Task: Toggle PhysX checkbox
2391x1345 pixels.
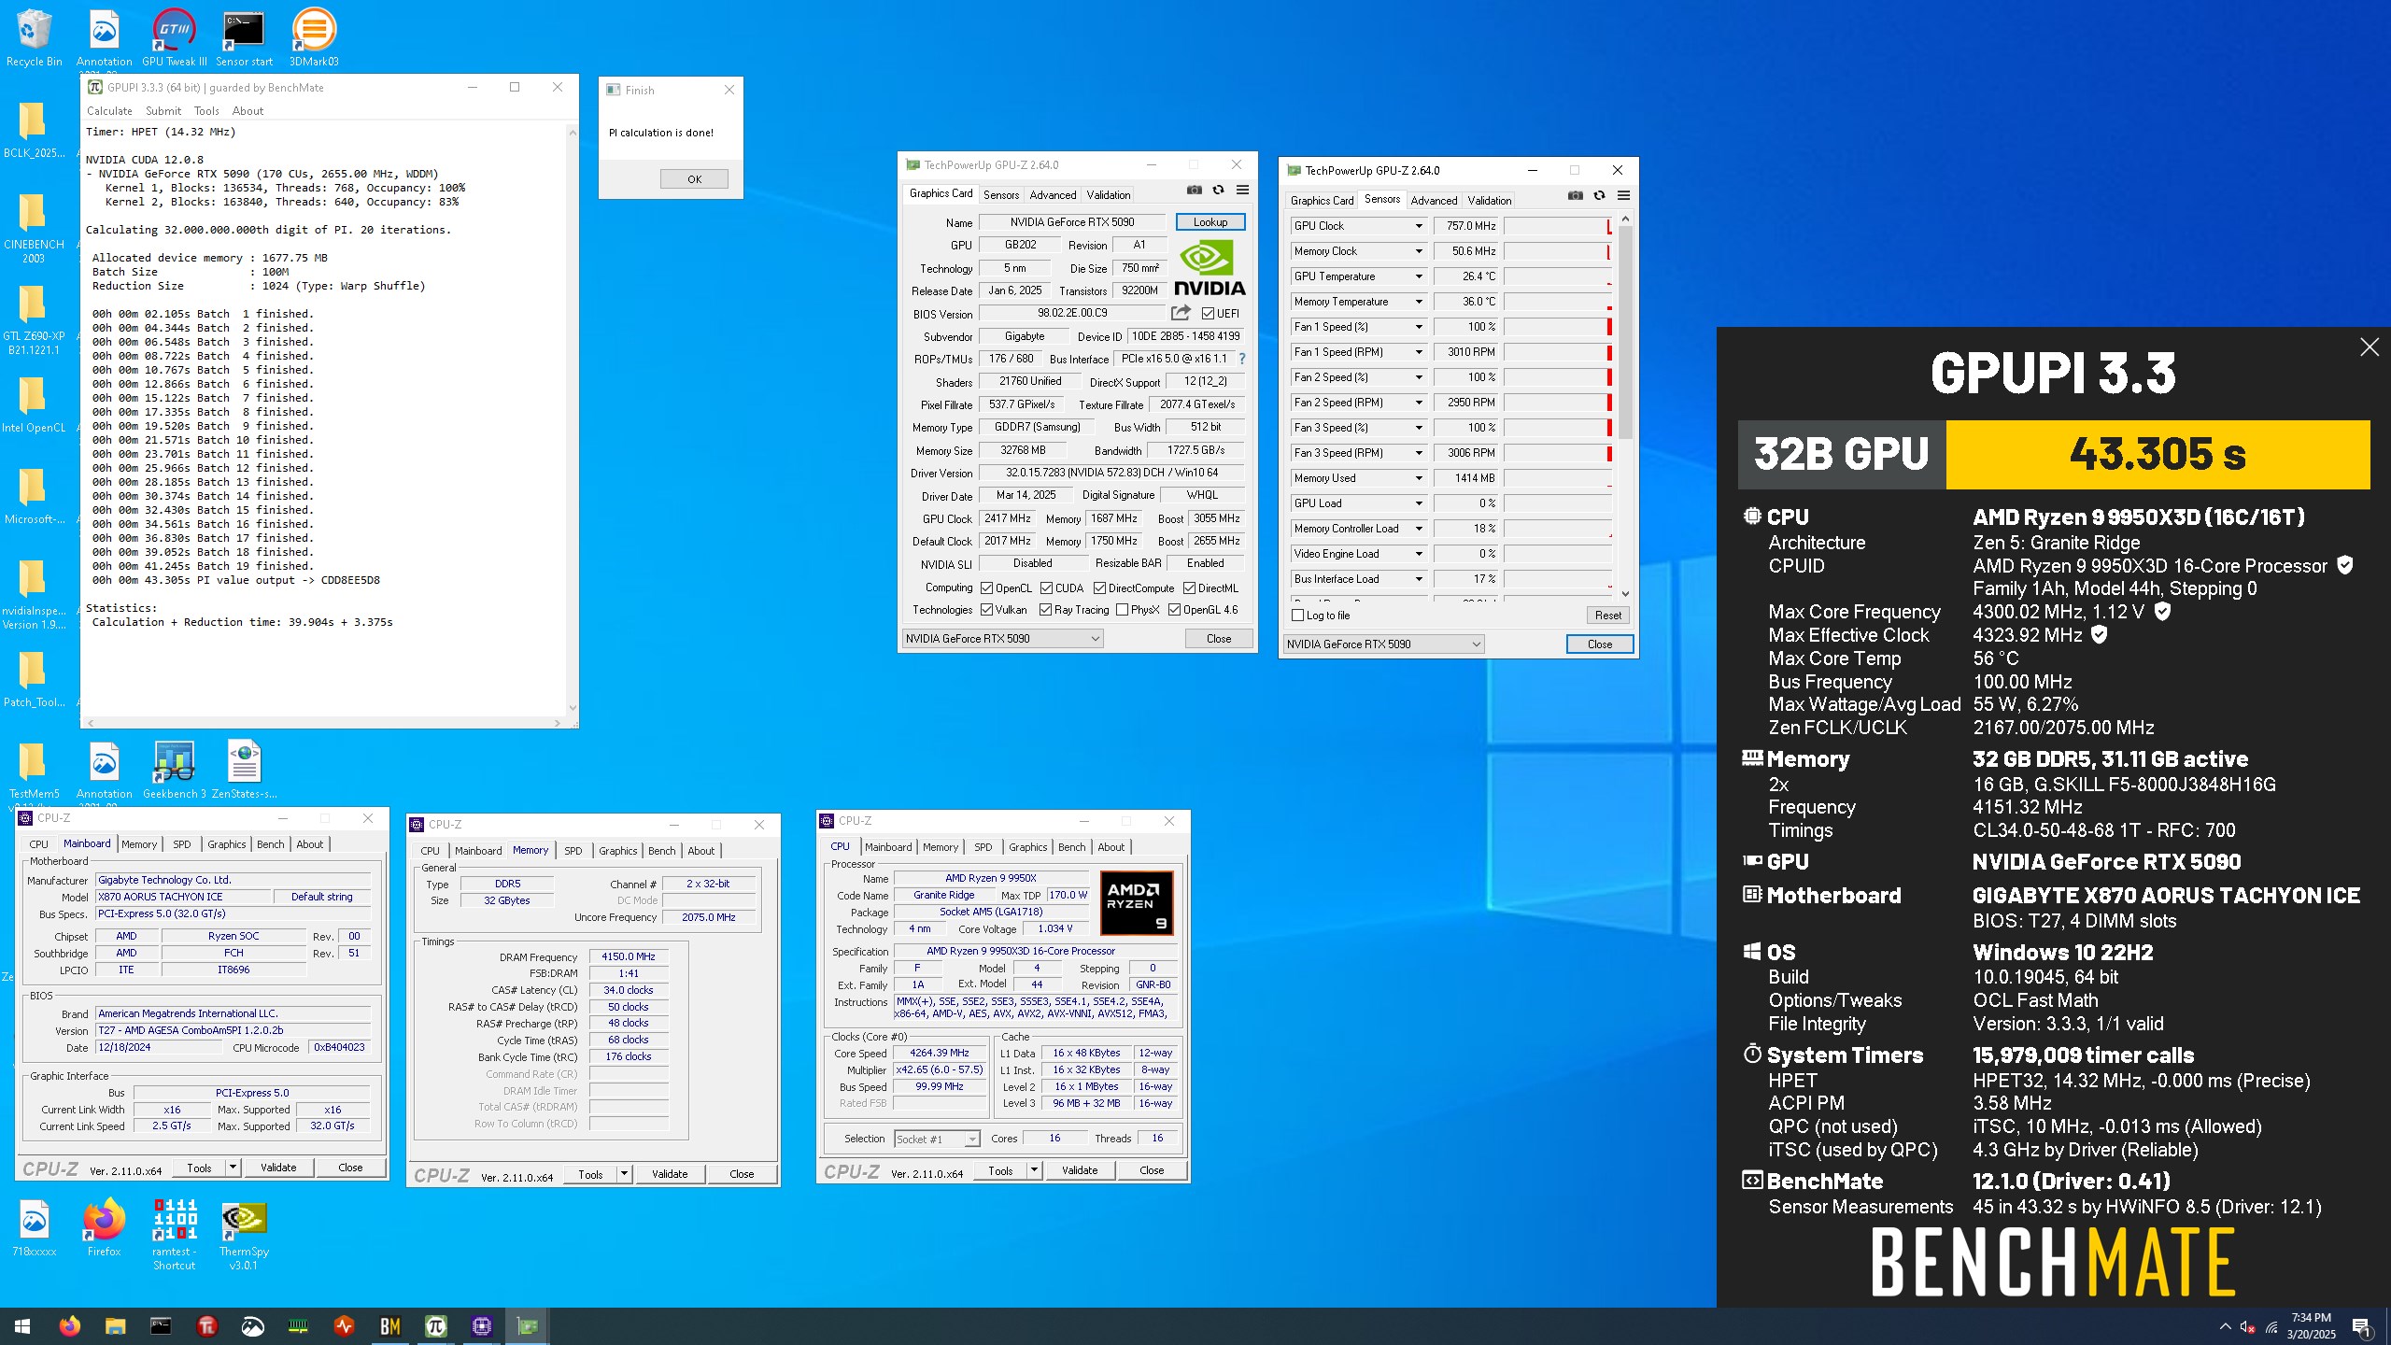Action: point(1122,610)
